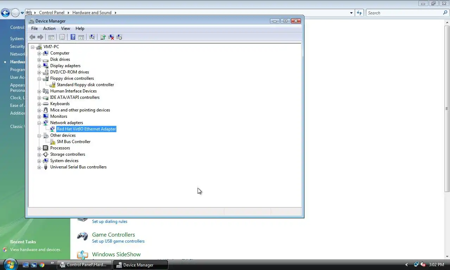Open the Help menu

click(x=80, y=28)
